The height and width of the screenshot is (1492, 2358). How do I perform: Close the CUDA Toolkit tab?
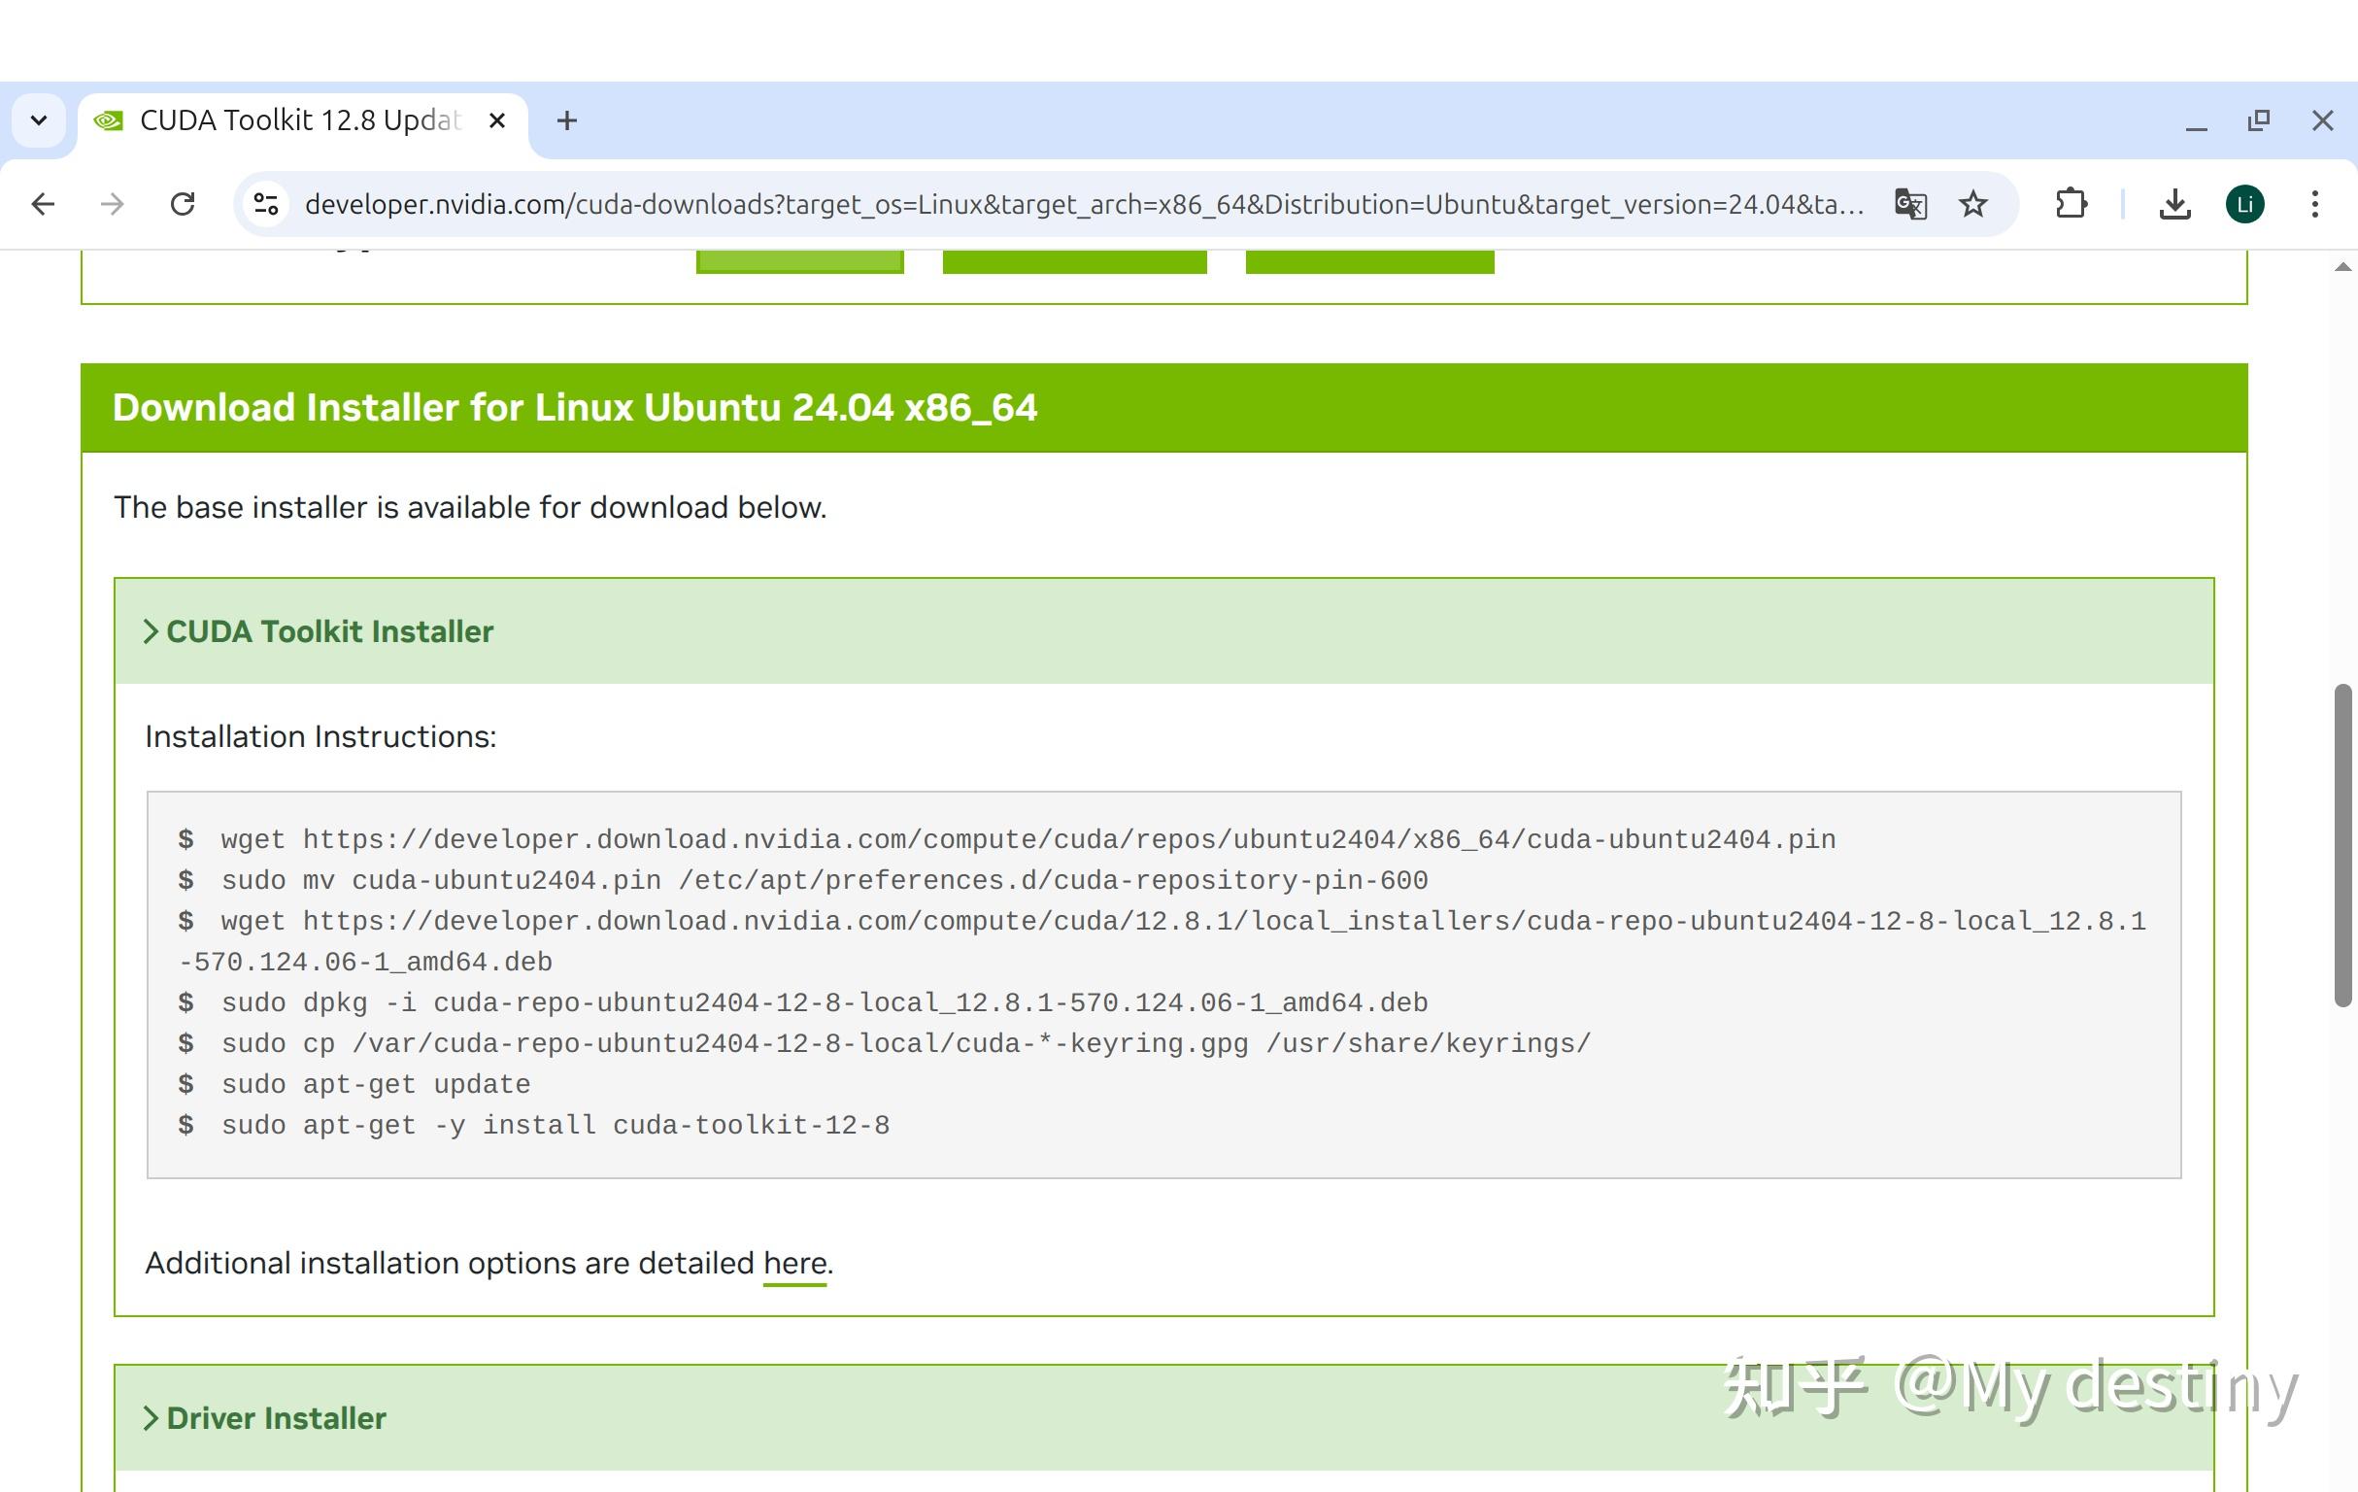(x=497, y=119)
